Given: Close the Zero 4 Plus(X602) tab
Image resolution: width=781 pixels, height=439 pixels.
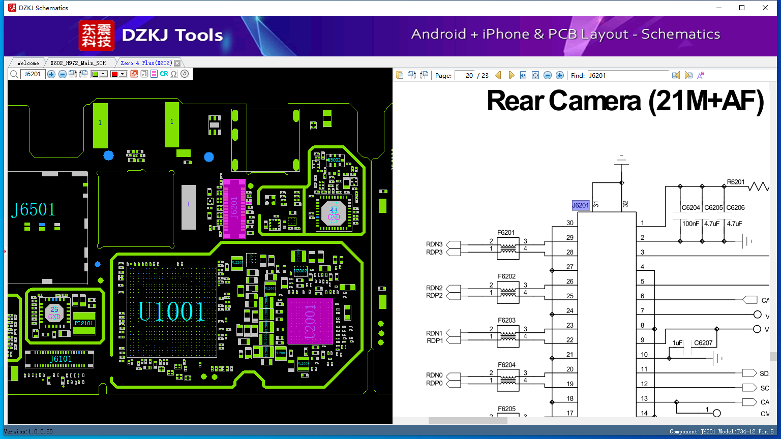Looking at the screenshot, I should pyautogui.click(x=177, y=63).
